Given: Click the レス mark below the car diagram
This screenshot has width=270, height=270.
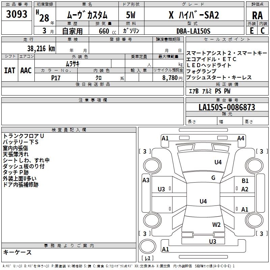Looking at the screenshot, I should pos(147,259).
